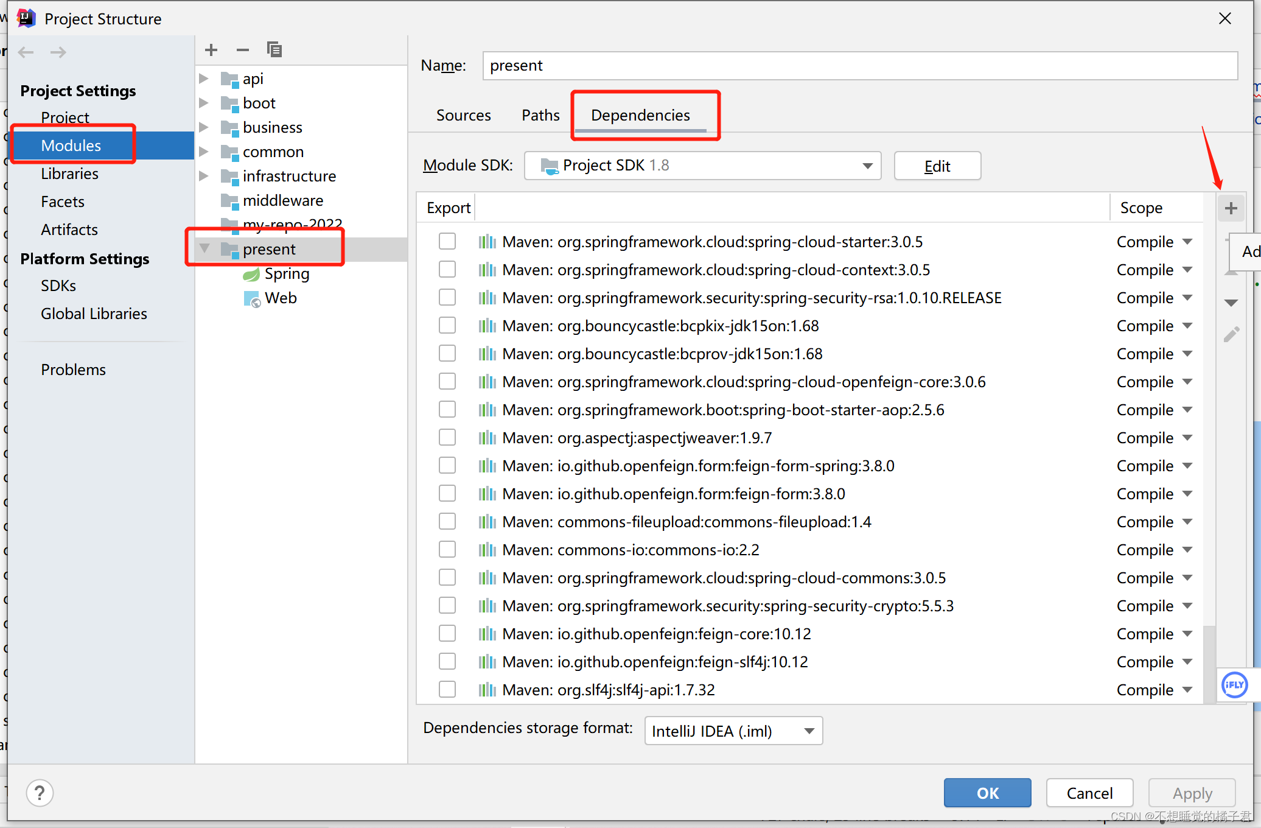Click the Edit SDK button
This screenshot has height=828, width=1261.
[x=937, y=166]
